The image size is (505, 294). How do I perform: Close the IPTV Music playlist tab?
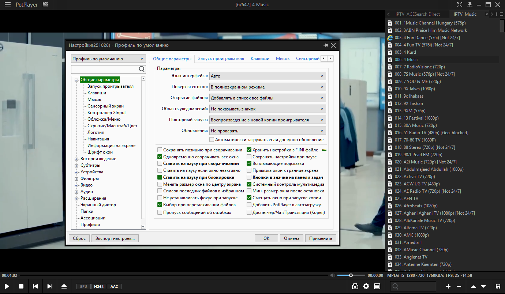click(x=487, y=14)
